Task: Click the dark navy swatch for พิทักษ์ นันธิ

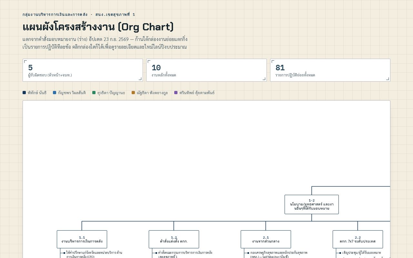Action: (x=24, y=93)
